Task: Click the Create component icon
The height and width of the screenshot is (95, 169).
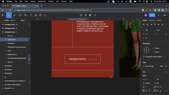Action: click(86, 15)
